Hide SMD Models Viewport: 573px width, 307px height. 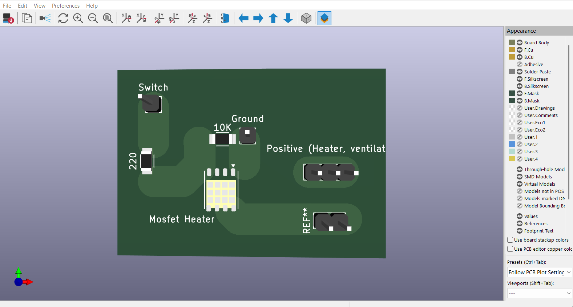point(520,177)
